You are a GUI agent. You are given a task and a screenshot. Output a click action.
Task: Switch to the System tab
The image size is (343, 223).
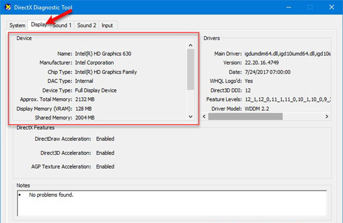pyautogui.click(x=17, y=25)
